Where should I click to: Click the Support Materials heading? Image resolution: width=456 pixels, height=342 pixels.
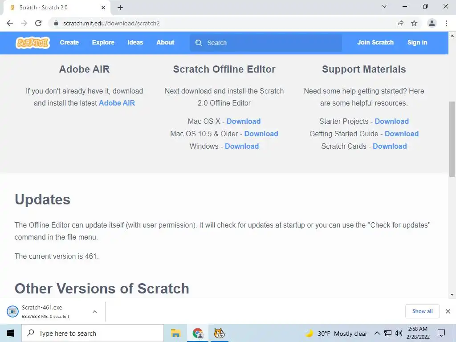[364, 69]
